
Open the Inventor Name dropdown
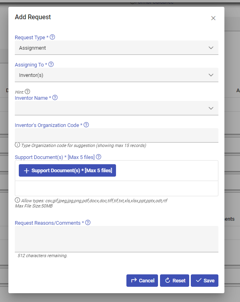click(116, 108)
